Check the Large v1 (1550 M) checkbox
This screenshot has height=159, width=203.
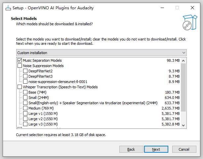pyautogui.click(x=25, y=114)
